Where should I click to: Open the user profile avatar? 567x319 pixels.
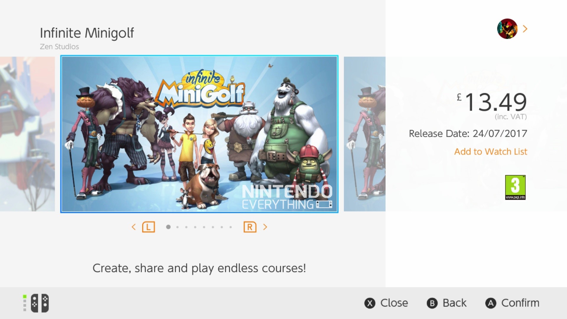point(507,29)
